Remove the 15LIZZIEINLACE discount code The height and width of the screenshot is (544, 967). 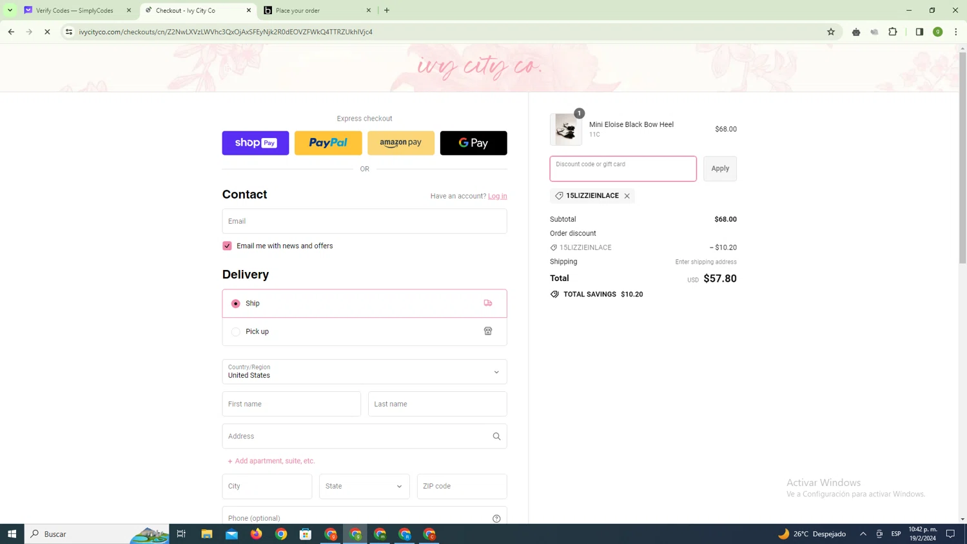(627, 196)
